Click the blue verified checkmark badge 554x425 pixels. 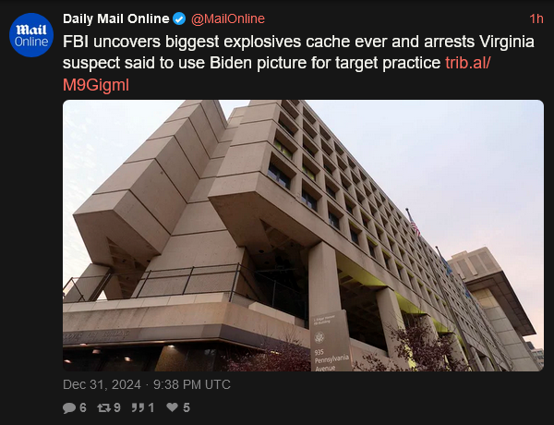point(179,18)
